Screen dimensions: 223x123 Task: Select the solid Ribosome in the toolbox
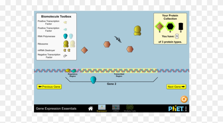pos(66,44)
